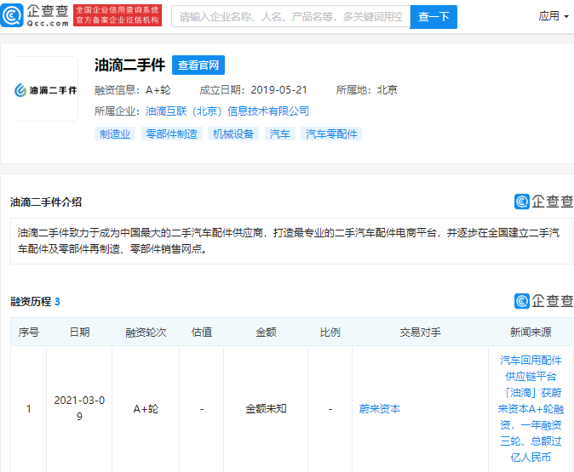Click the 序号 column header
This screenshot has width=574, height=472.
29,332
